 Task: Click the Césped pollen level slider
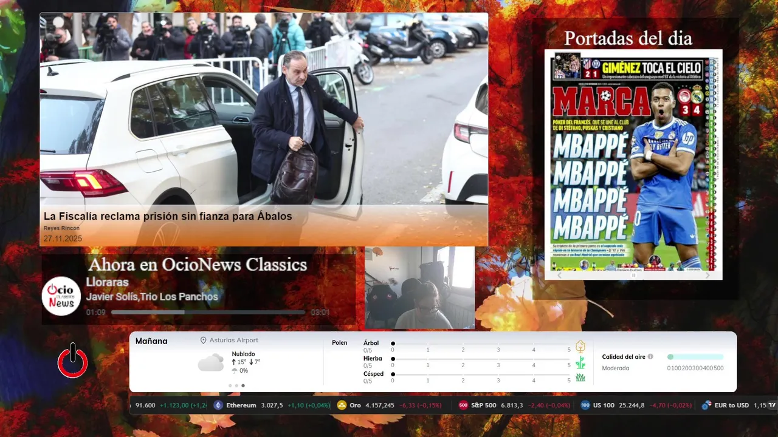coord(481,374)
